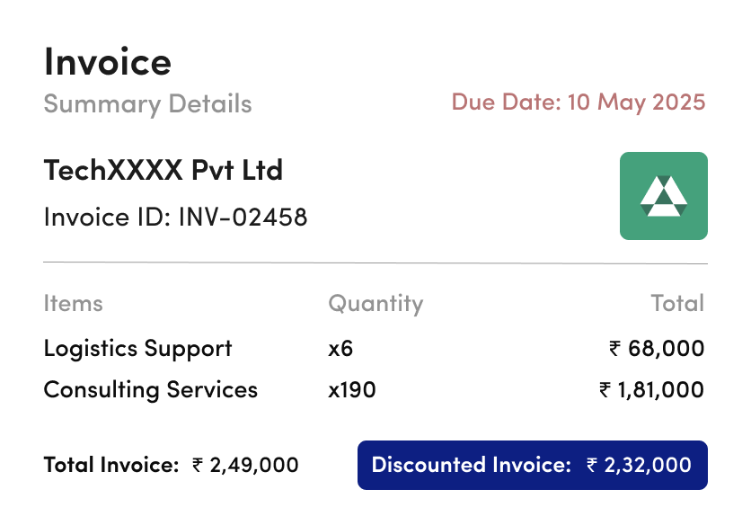Click the ₹ 2,32,000 discounted amount
This screenshot has width=751, height=525.
pyautogui.click(x=639, y=465)
